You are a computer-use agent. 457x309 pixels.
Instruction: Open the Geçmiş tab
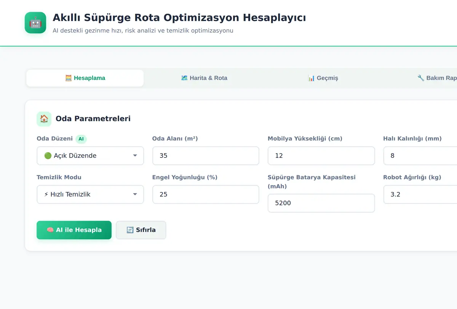[323, 78]
